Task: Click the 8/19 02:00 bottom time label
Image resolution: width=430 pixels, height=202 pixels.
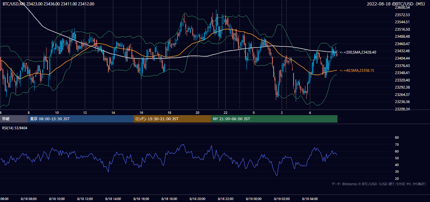Action: tap(282, 199)
